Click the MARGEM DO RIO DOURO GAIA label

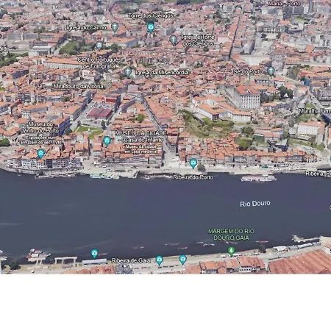[x=231, y=235]
